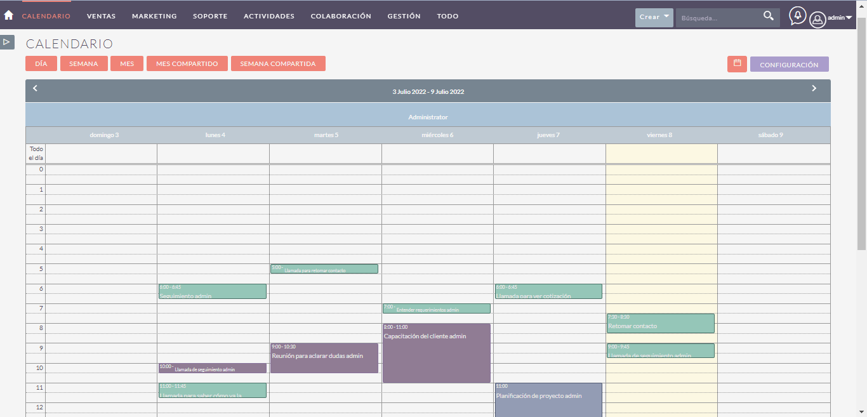Image resolution: width=867 pixels, height=417 pixels.
Task: Click the home icon in navbar
Action: (9, 16)
